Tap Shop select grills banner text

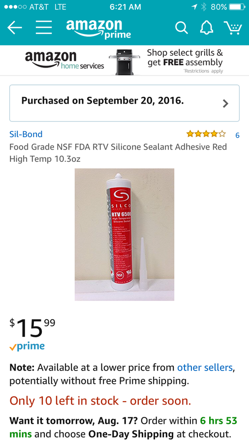coord(185,58)
